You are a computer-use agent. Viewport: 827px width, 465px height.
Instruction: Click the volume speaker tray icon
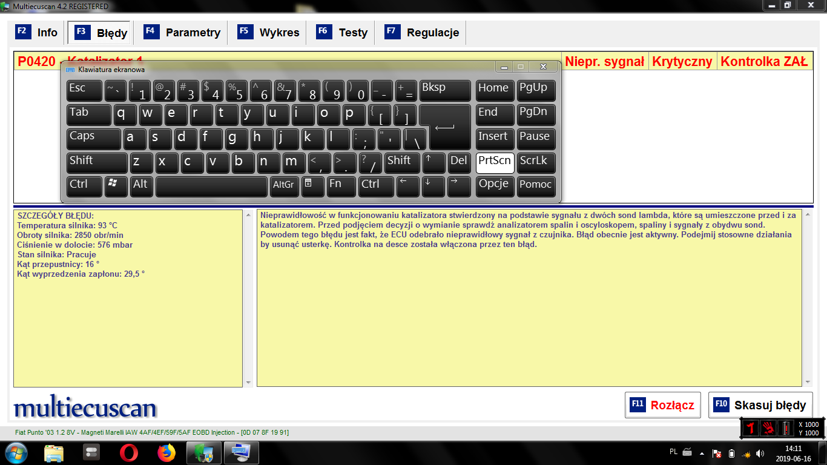[760, 453]
